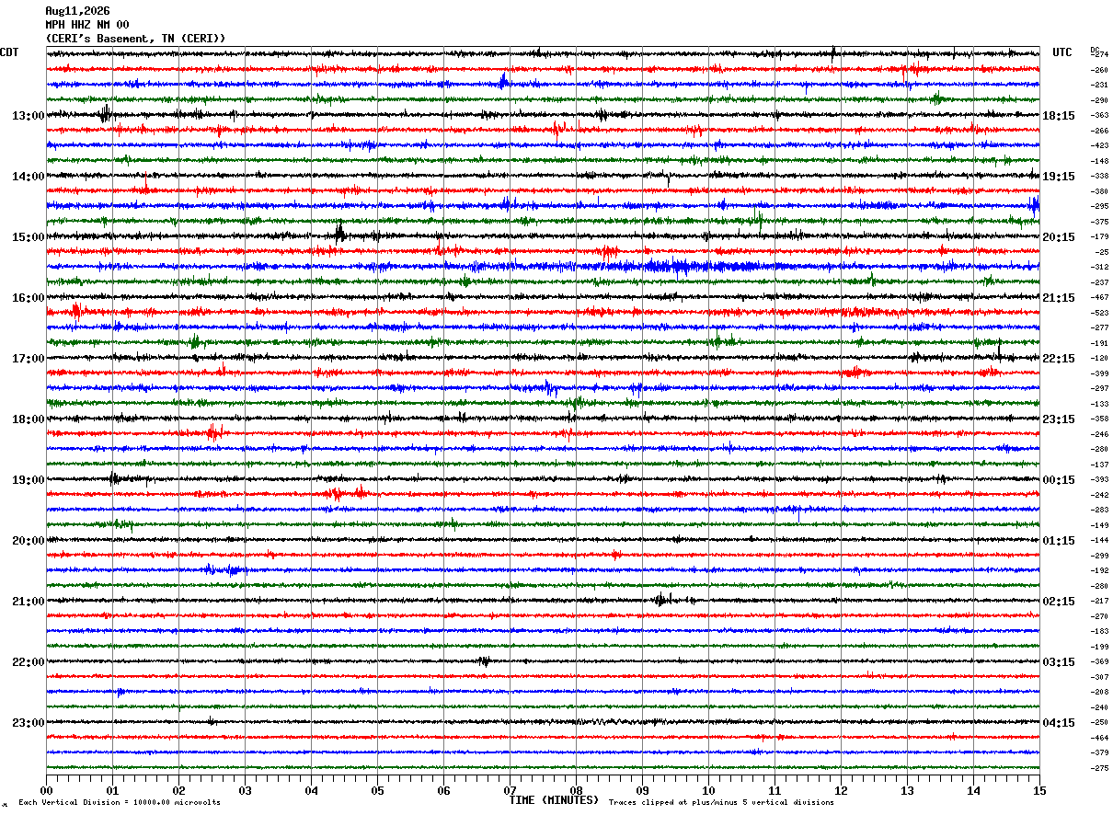This screenshot has width=1113, height=815.
Task: Select the station header MPH HHZ NM 00
Action: pyautogui.click(x=87, y=25)
